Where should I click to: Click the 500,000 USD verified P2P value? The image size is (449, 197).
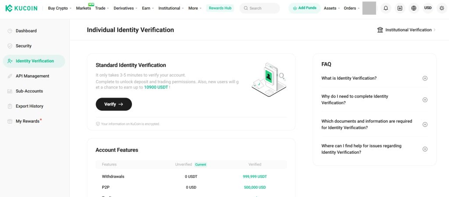[255, 187]
